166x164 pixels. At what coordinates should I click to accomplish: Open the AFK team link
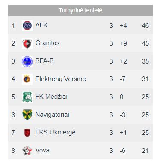click(41, 25)
